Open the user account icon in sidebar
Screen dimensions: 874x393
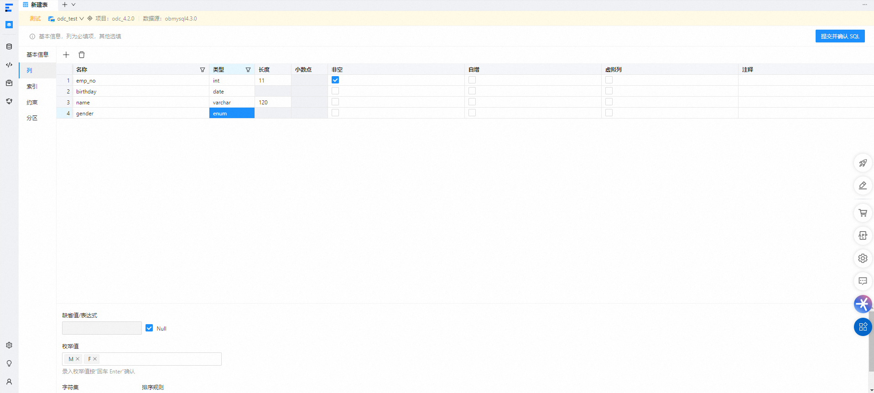(x=9, y=382)
